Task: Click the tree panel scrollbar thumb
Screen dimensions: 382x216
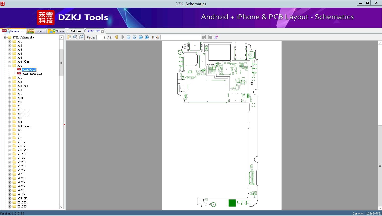Action: 61,63
